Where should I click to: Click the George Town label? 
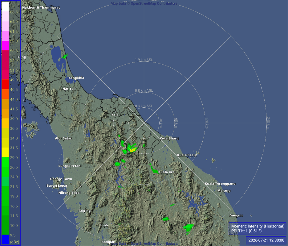point(61,179)
